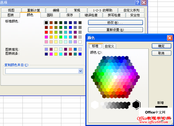Switch to the 国际 tab
The height and width of the screenshot is (126, 174).
(x=50, y=15)
